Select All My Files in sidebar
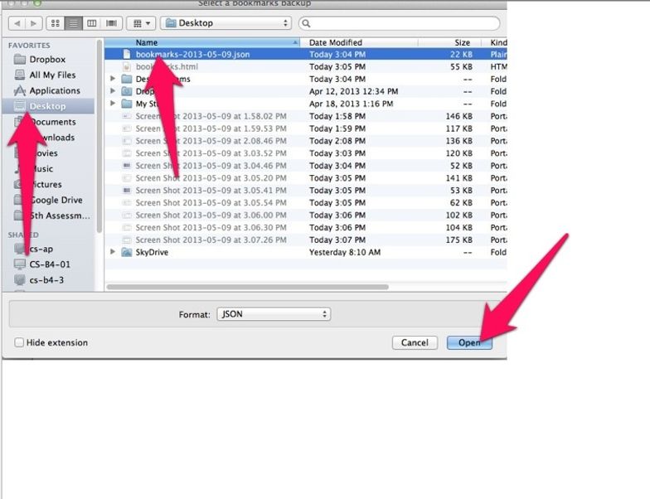This screenshot has width=650, height=499. coord(52,75)
